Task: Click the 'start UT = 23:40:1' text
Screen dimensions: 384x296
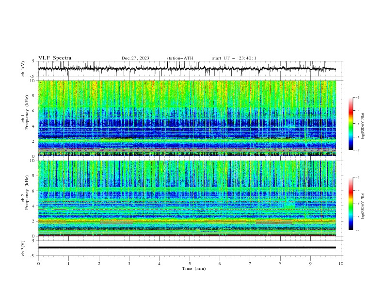Action: tap(234, 58)
